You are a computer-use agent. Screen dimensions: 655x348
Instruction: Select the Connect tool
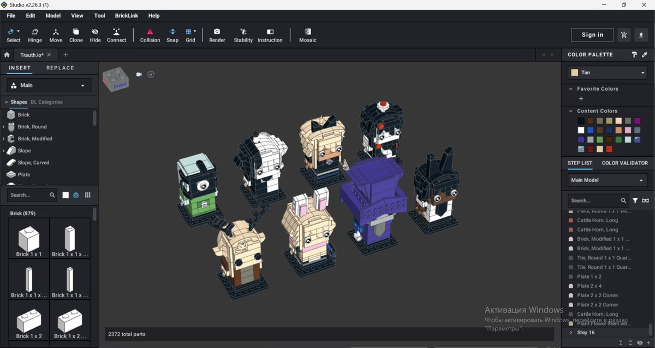coord(116,36)
